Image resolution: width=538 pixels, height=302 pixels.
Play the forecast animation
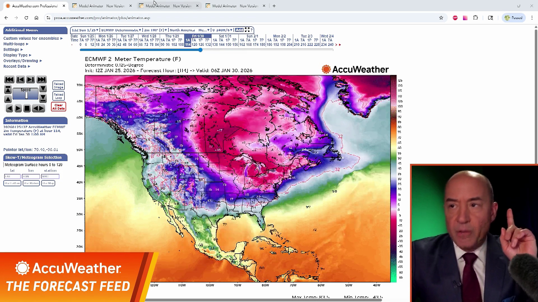[18, 108]
